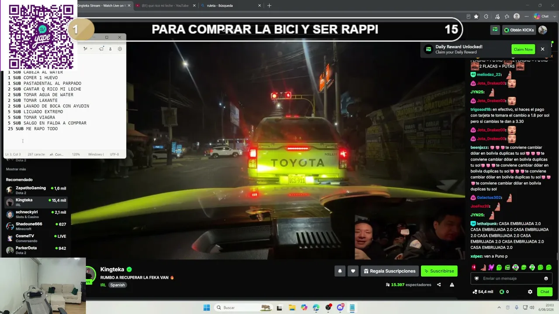This screenshot has width=559, height=314.
Task: Switch to the ruleta Búsqueda tab
Action: (231, 6)
